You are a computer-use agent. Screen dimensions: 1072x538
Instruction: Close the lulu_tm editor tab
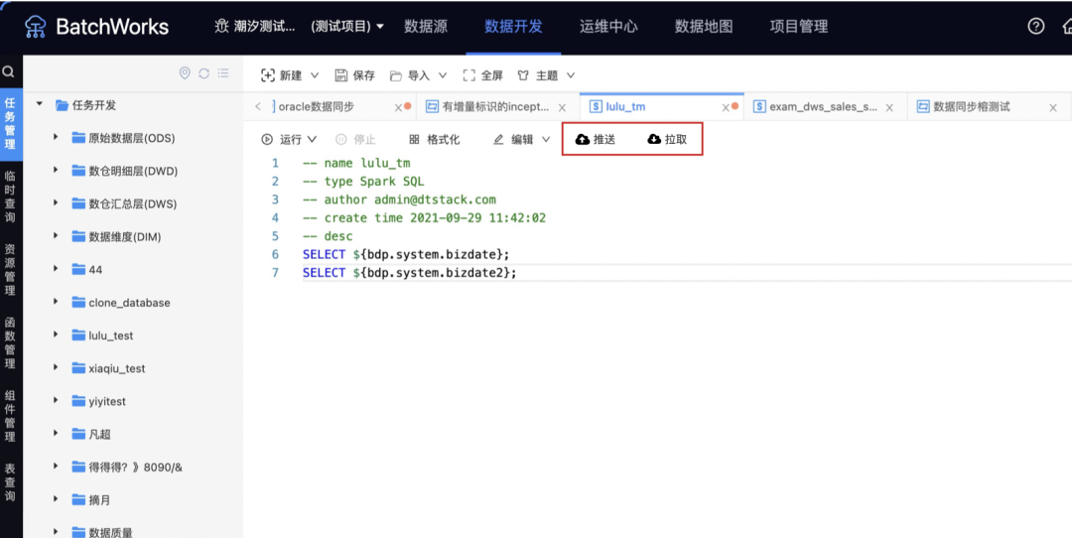pyautogui.click(x=727, y=107)
